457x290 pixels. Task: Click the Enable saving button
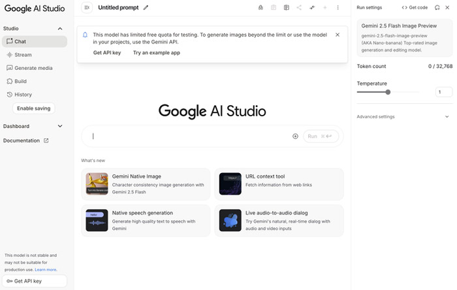coord(33,108)
